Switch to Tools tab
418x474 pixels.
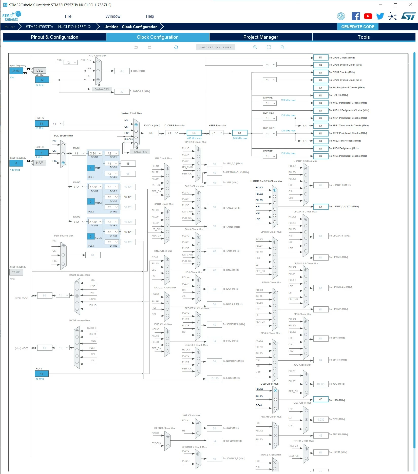364,37
